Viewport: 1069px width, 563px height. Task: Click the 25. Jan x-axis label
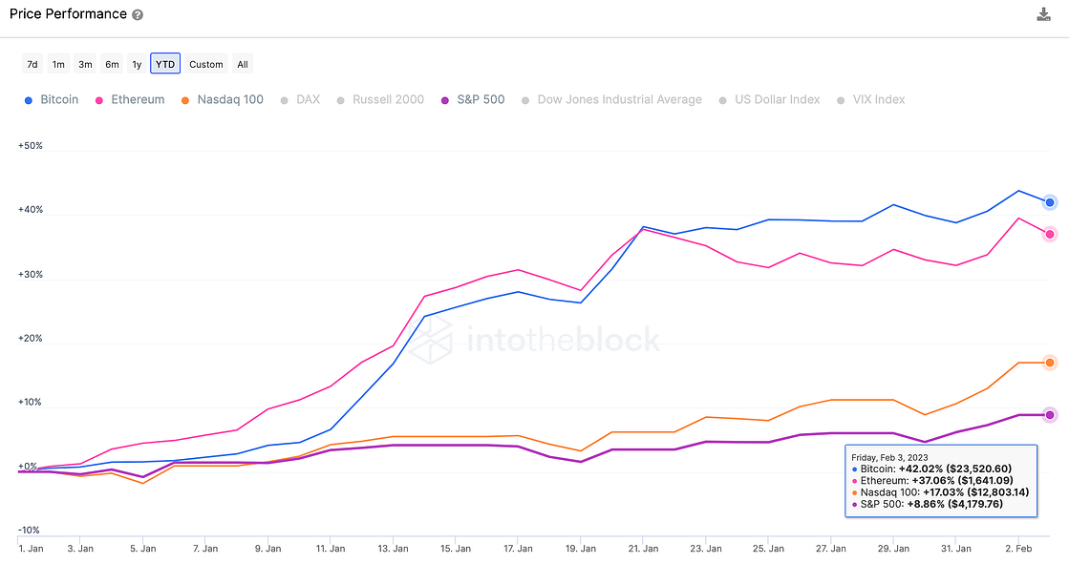click(768, 548)
